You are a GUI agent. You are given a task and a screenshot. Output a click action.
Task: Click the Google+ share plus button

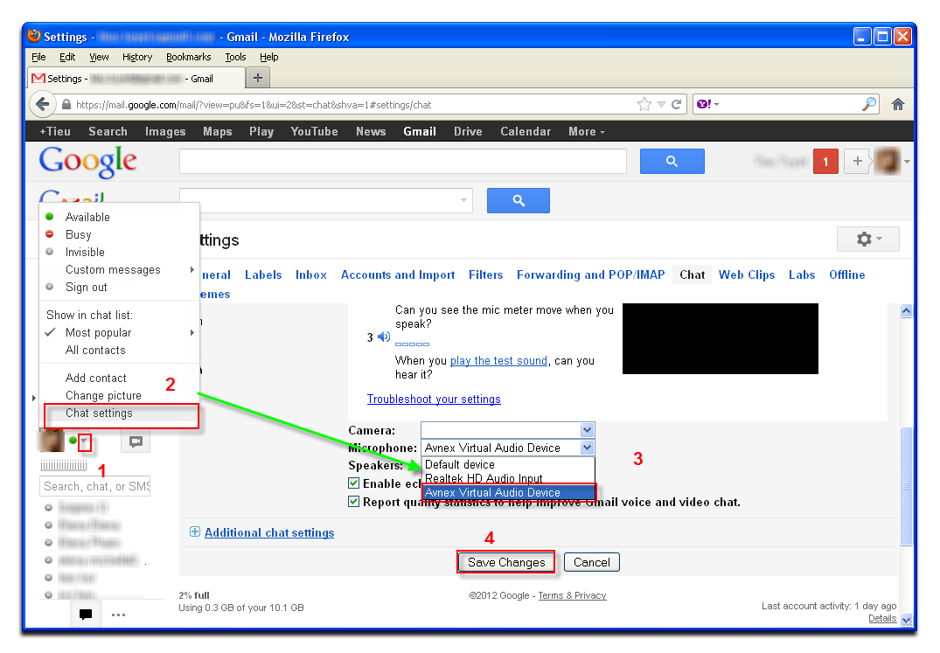pos(857,161)
